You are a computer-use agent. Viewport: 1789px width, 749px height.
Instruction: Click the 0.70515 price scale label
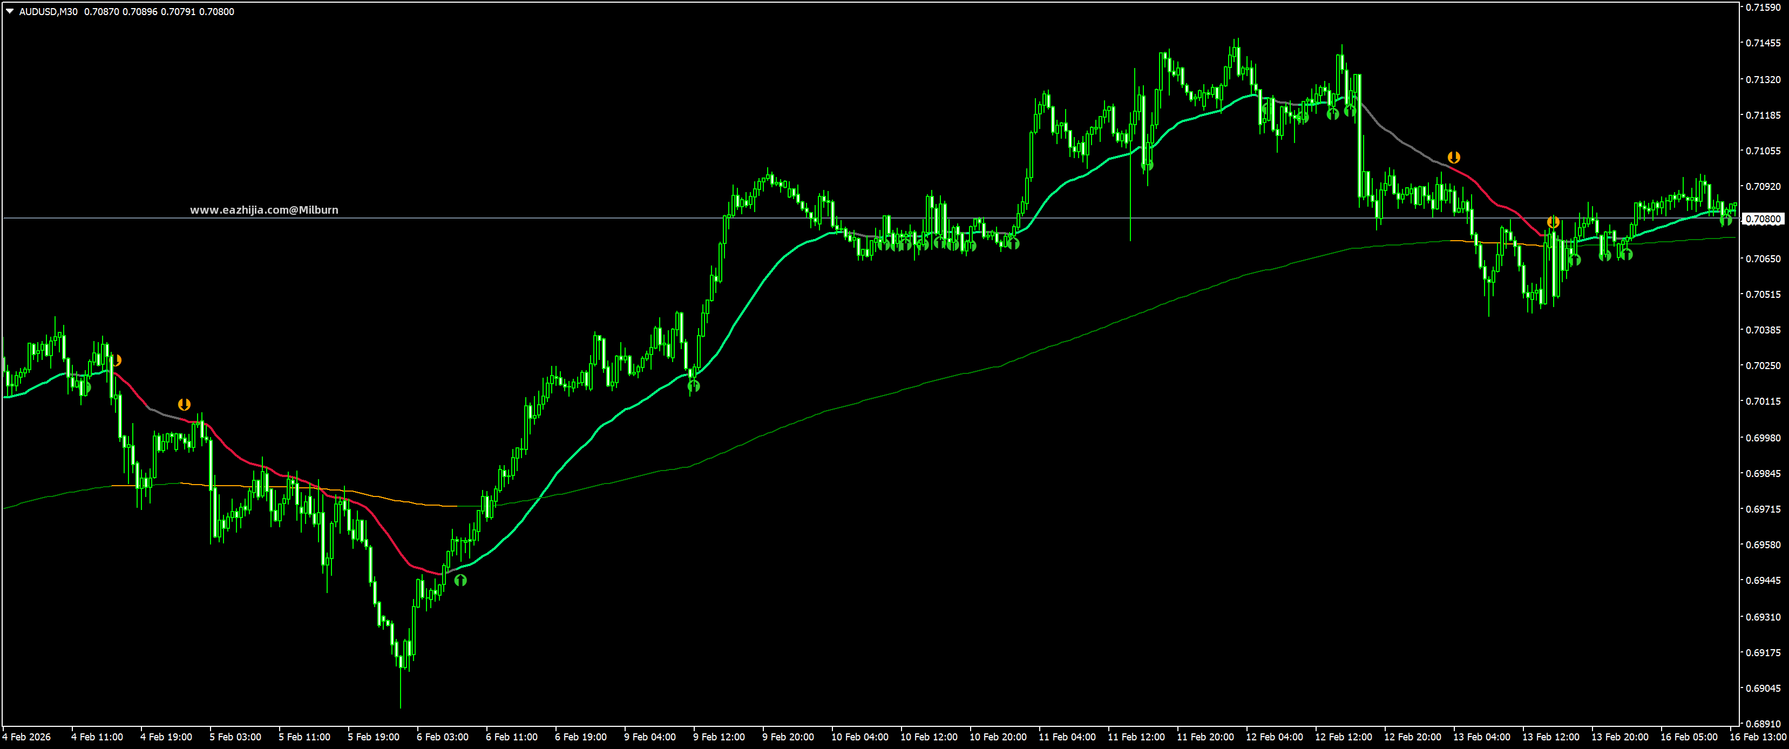click(1763, 294)
